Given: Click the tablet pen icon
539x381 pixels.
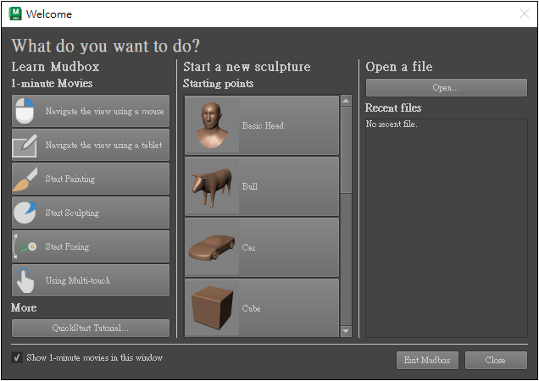Looking at the screenshot, I should click(x=25, y=146).
